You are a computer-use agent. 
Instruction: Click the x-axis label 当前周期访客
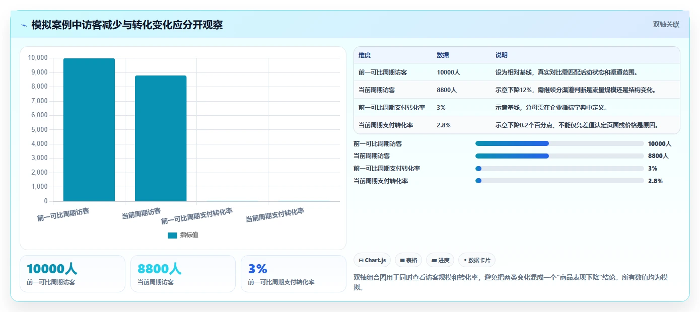click(x=142, y=213)
